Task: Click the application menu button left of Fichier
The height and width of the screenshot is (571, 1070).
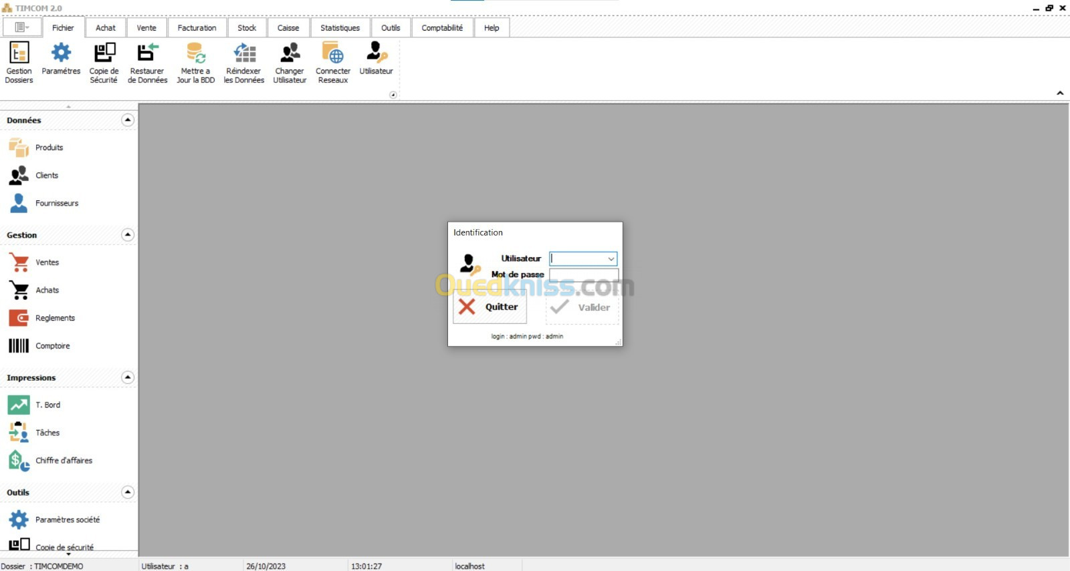Action: point(22,27)
